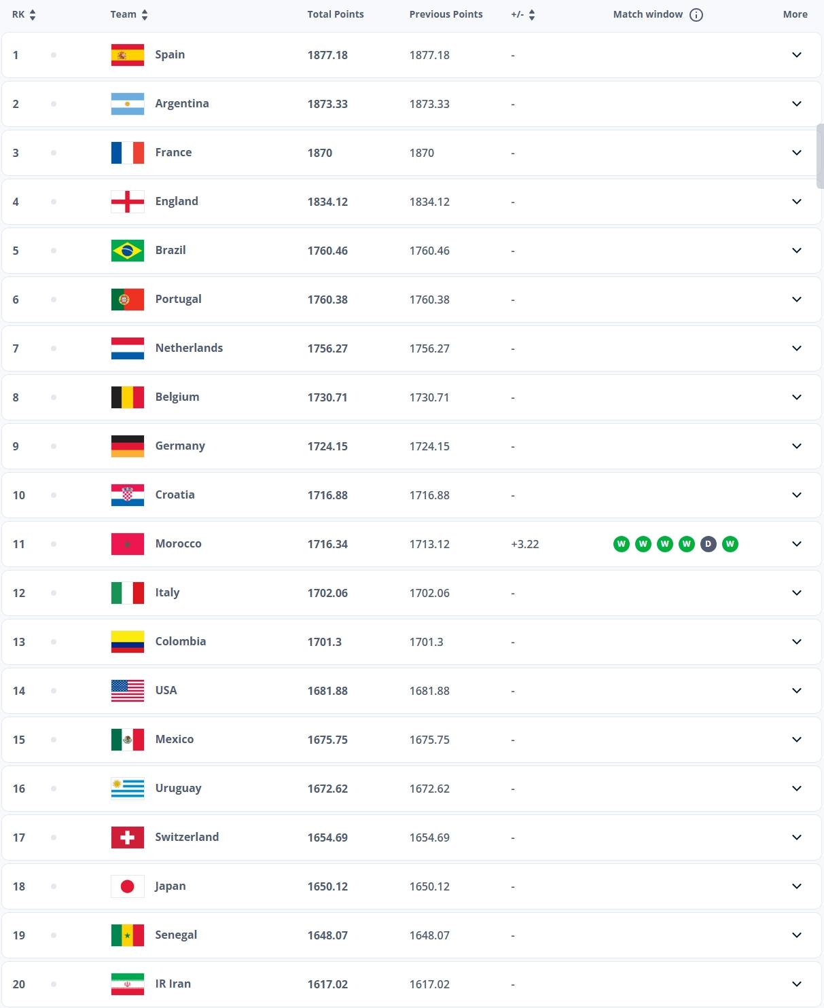Click the page scrollbar thumb

[x=820, y=156]
